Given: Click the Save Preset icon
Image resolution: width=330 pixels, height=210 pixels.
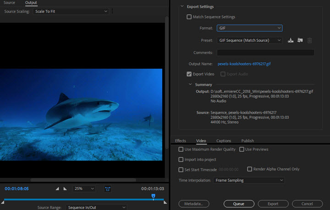Looking at the screenshot, I should [x=291, y=40].
